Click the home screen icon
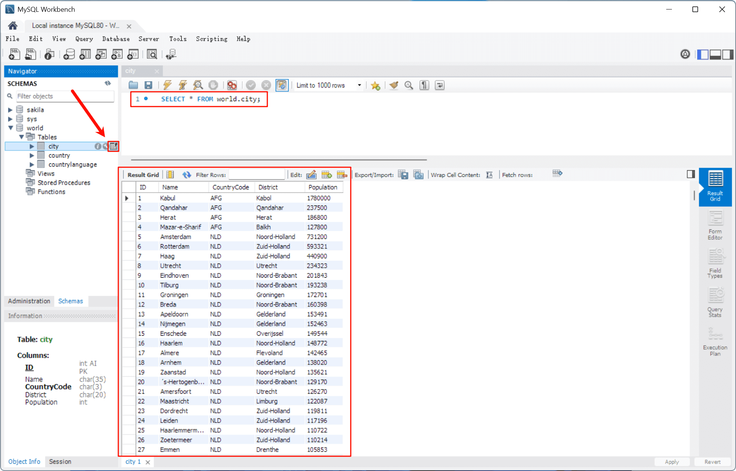Screen dimensions: 736x471 [13, 26]
